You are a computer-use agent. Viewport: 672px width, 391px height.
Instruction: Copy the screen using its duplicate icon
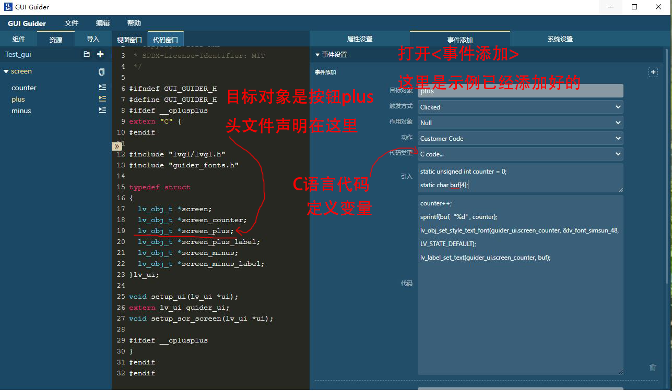(102, 71)
